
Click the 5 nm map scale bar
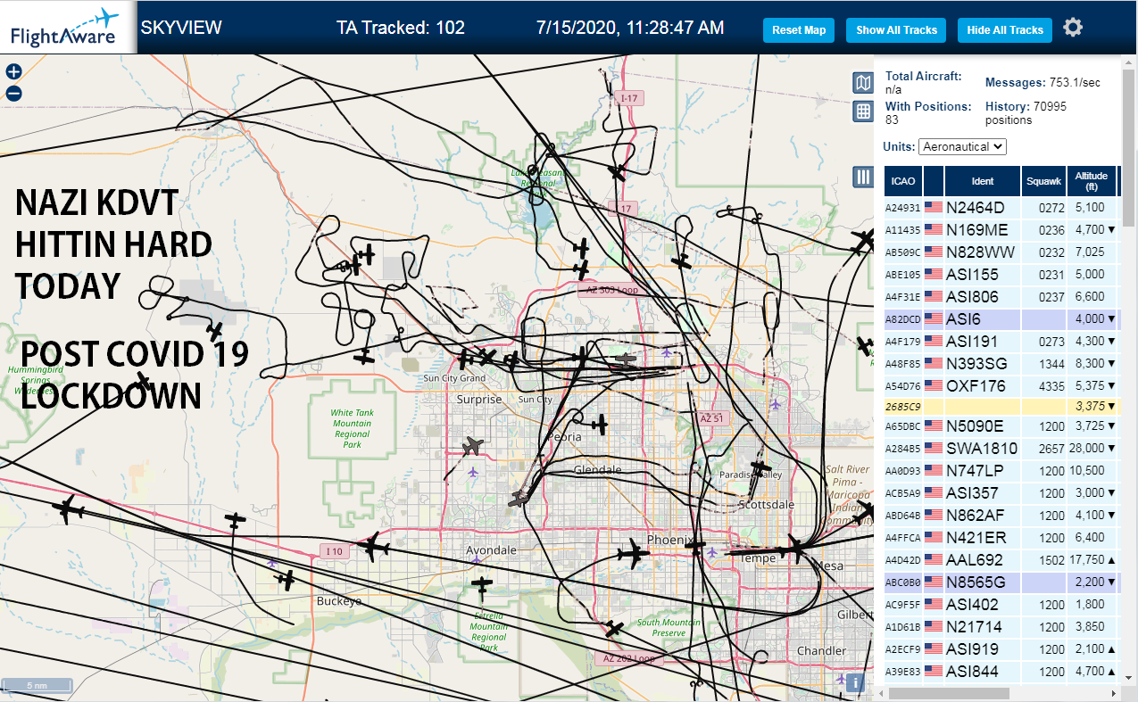(37, 686)
